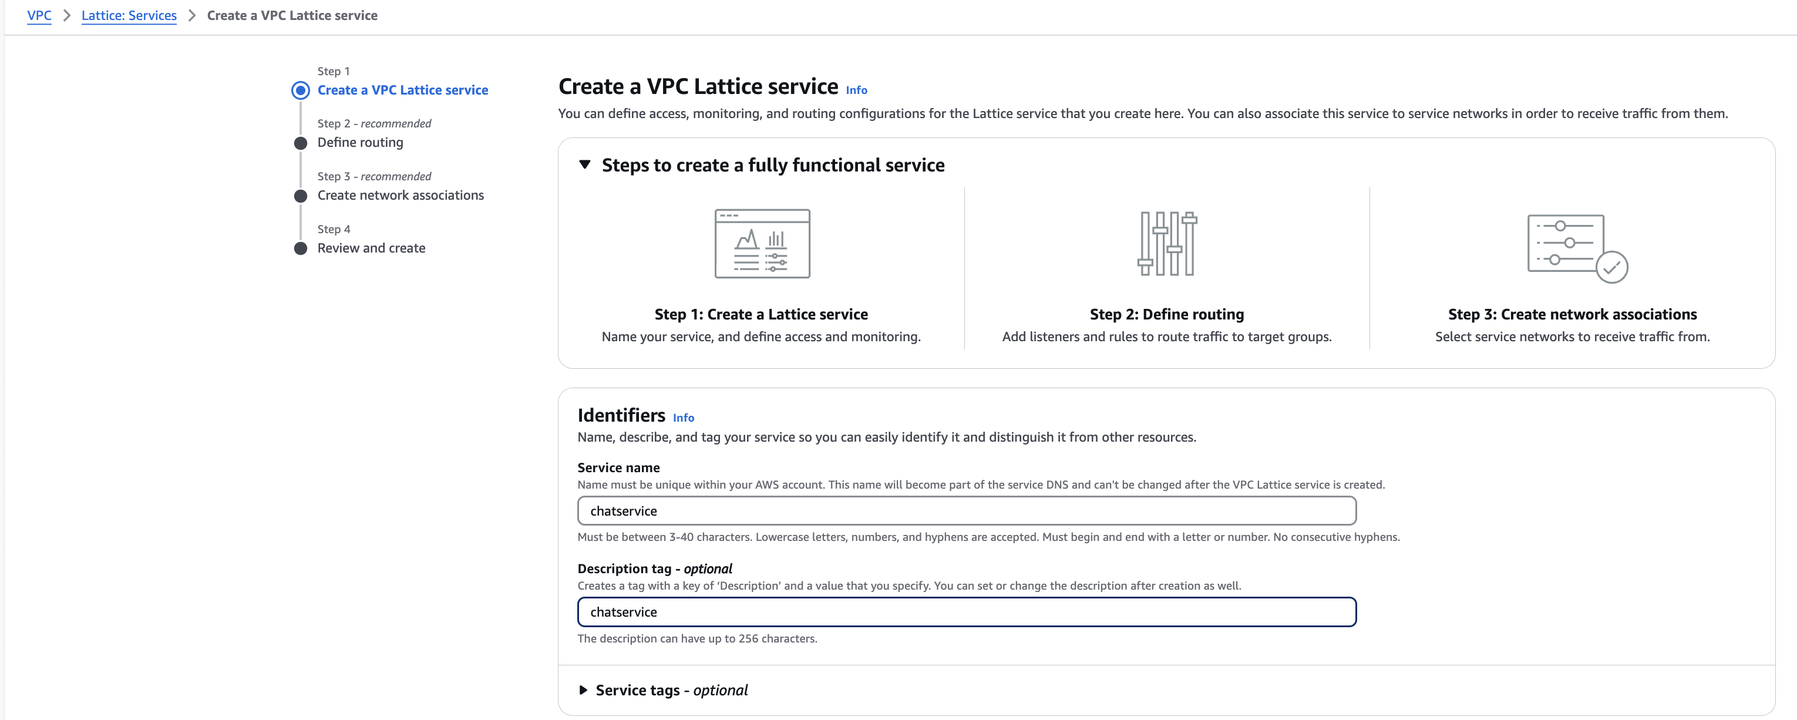Image resolution: width=1797 pixels, height=720 pixels.
Task: Focus the Description tag text field
Action: click(966, 612)
